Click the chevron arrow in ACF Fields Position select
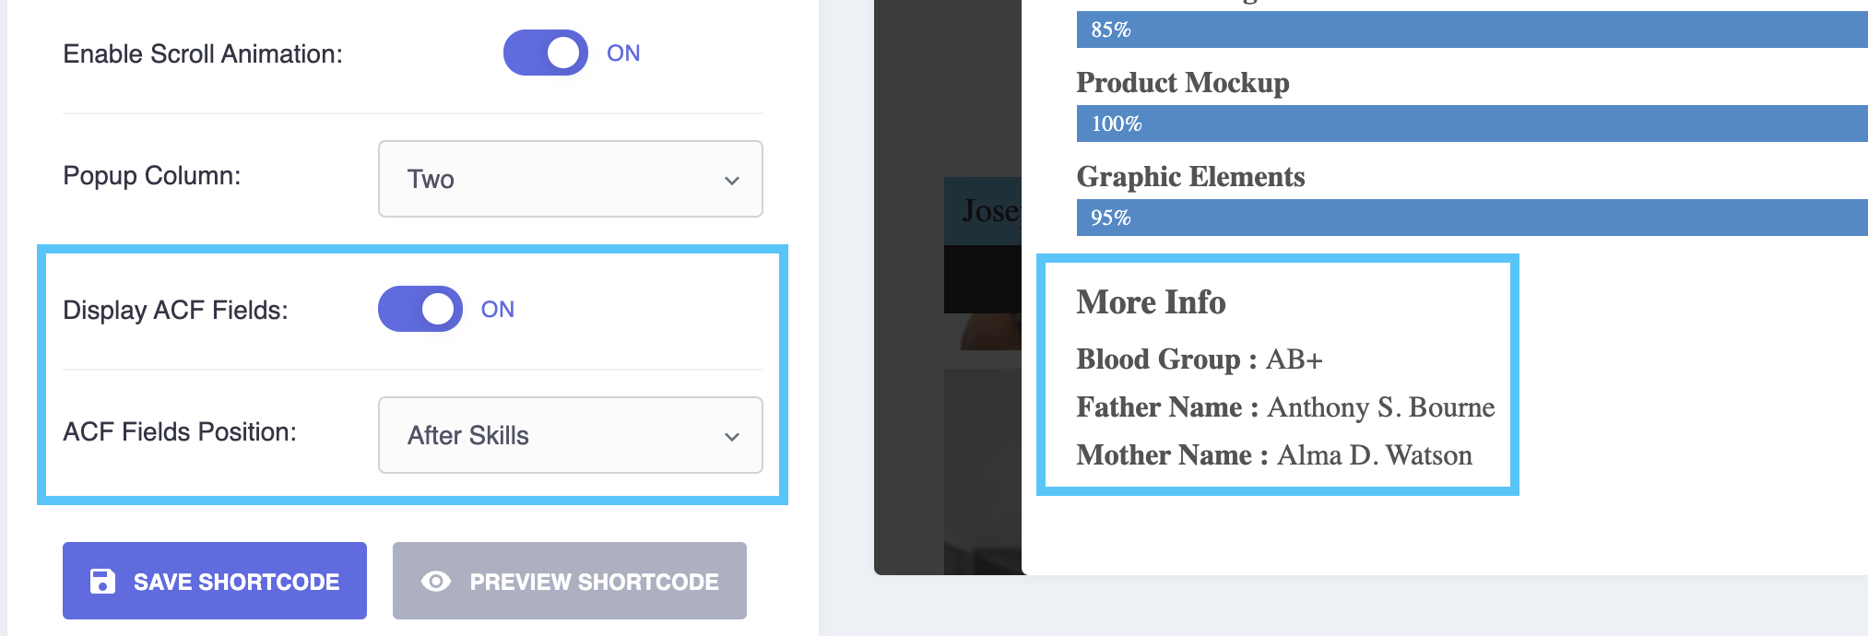Image resolution: width=1868 pixels, height=636 pixels. point(732,437)
